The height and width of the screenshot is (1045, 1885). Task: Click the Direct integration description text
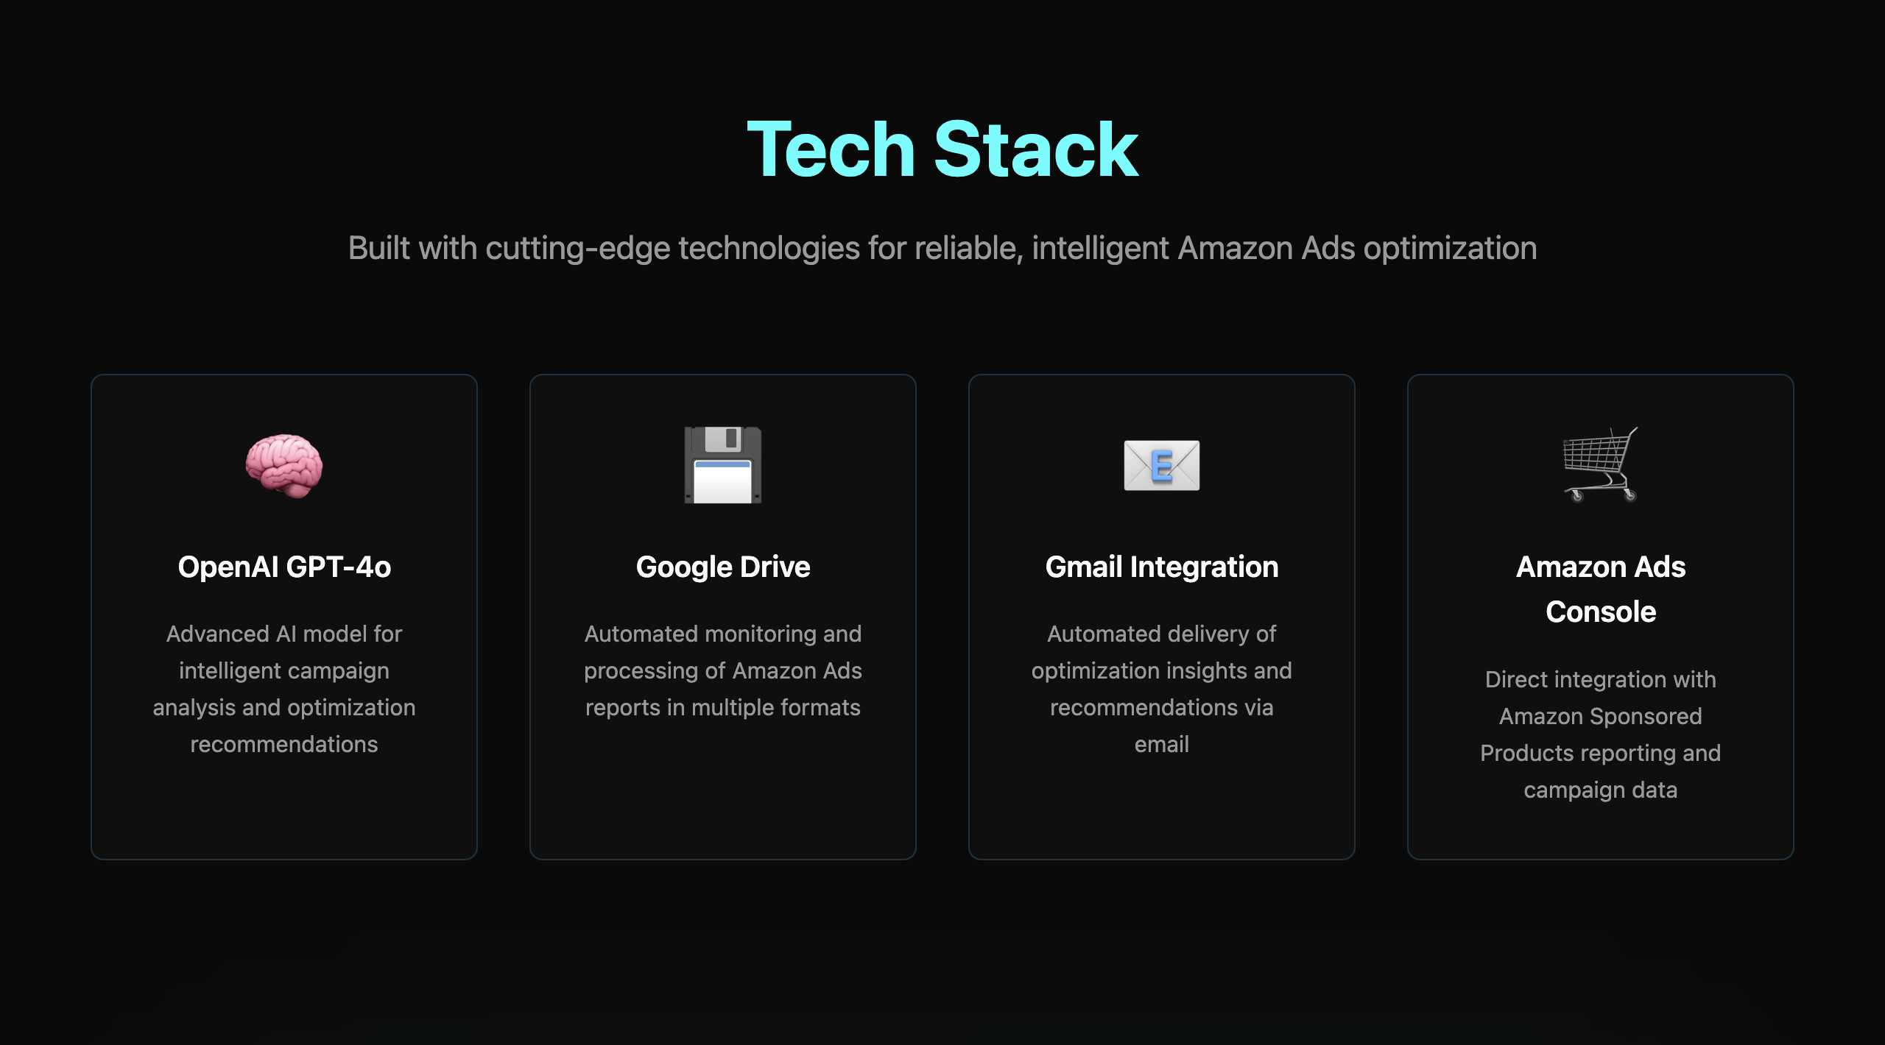1601,734
